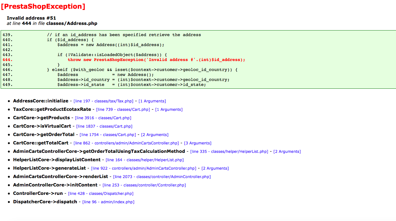This screenshot has width=396, height=221.
Task: Click 'TaxCore::getProductEcotaxRate' stack entry
Action: [52, 109]
